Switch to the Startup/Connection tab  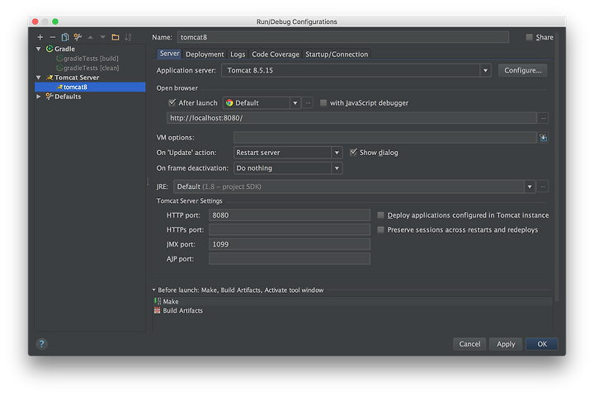click(x=337, y=54)
